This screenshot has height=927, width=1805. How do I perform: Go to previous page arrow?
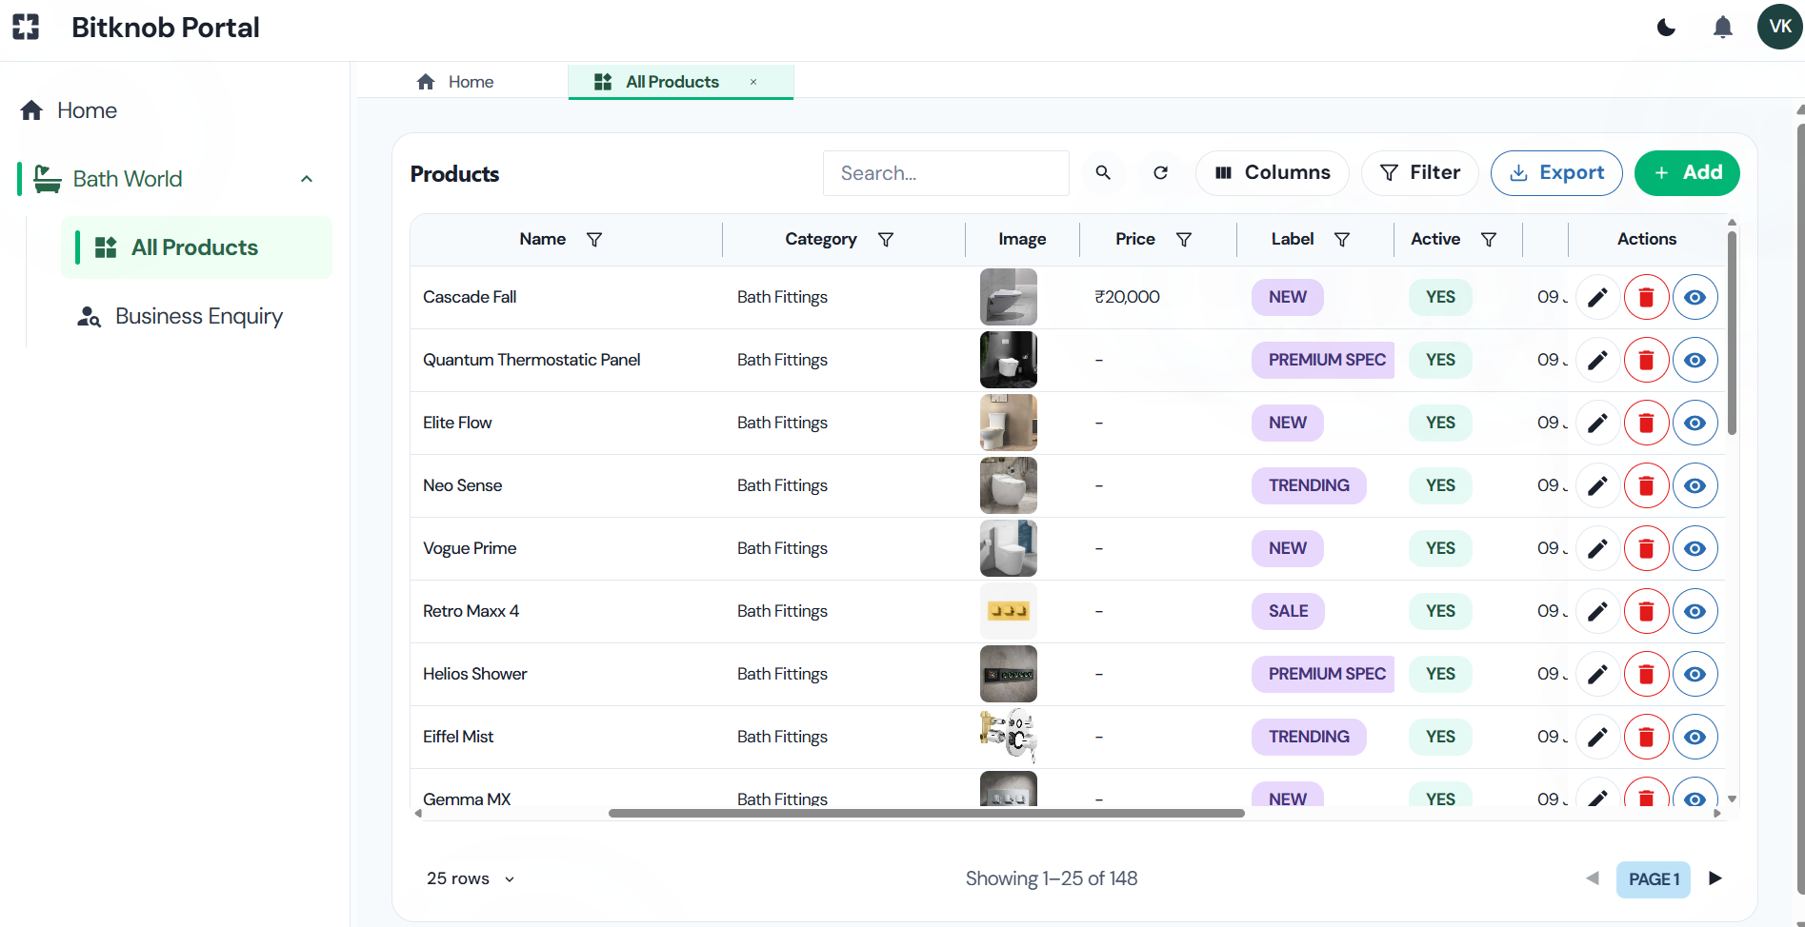1593,878
